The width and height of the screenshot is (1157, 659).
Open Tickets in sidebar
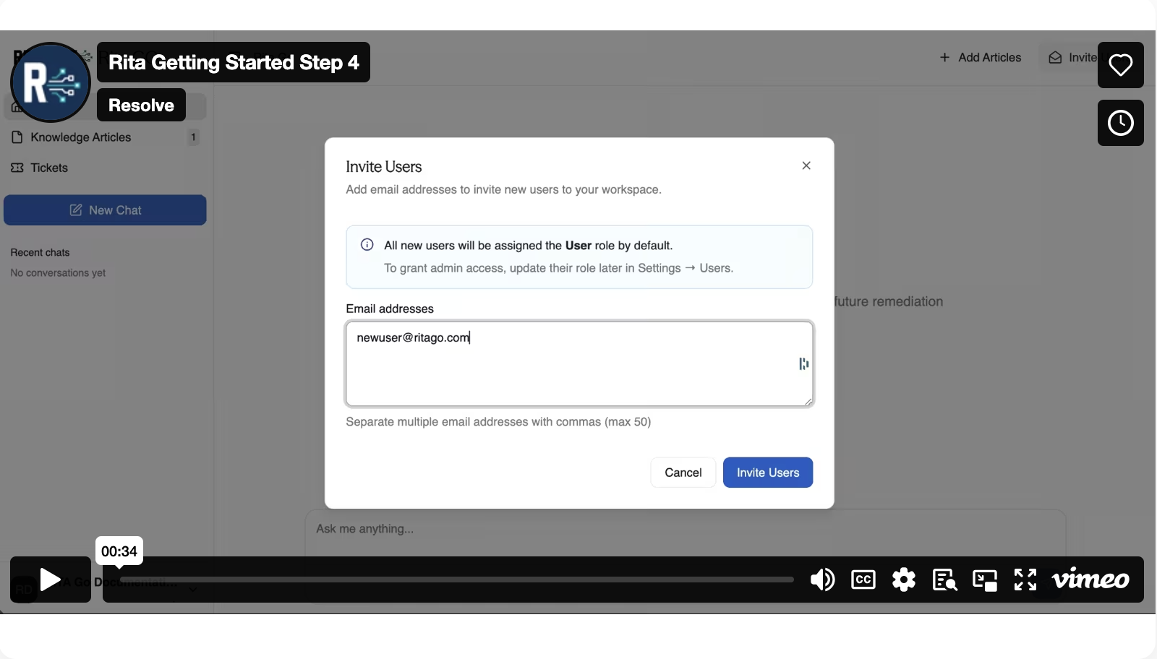click(x=49, y=168)
